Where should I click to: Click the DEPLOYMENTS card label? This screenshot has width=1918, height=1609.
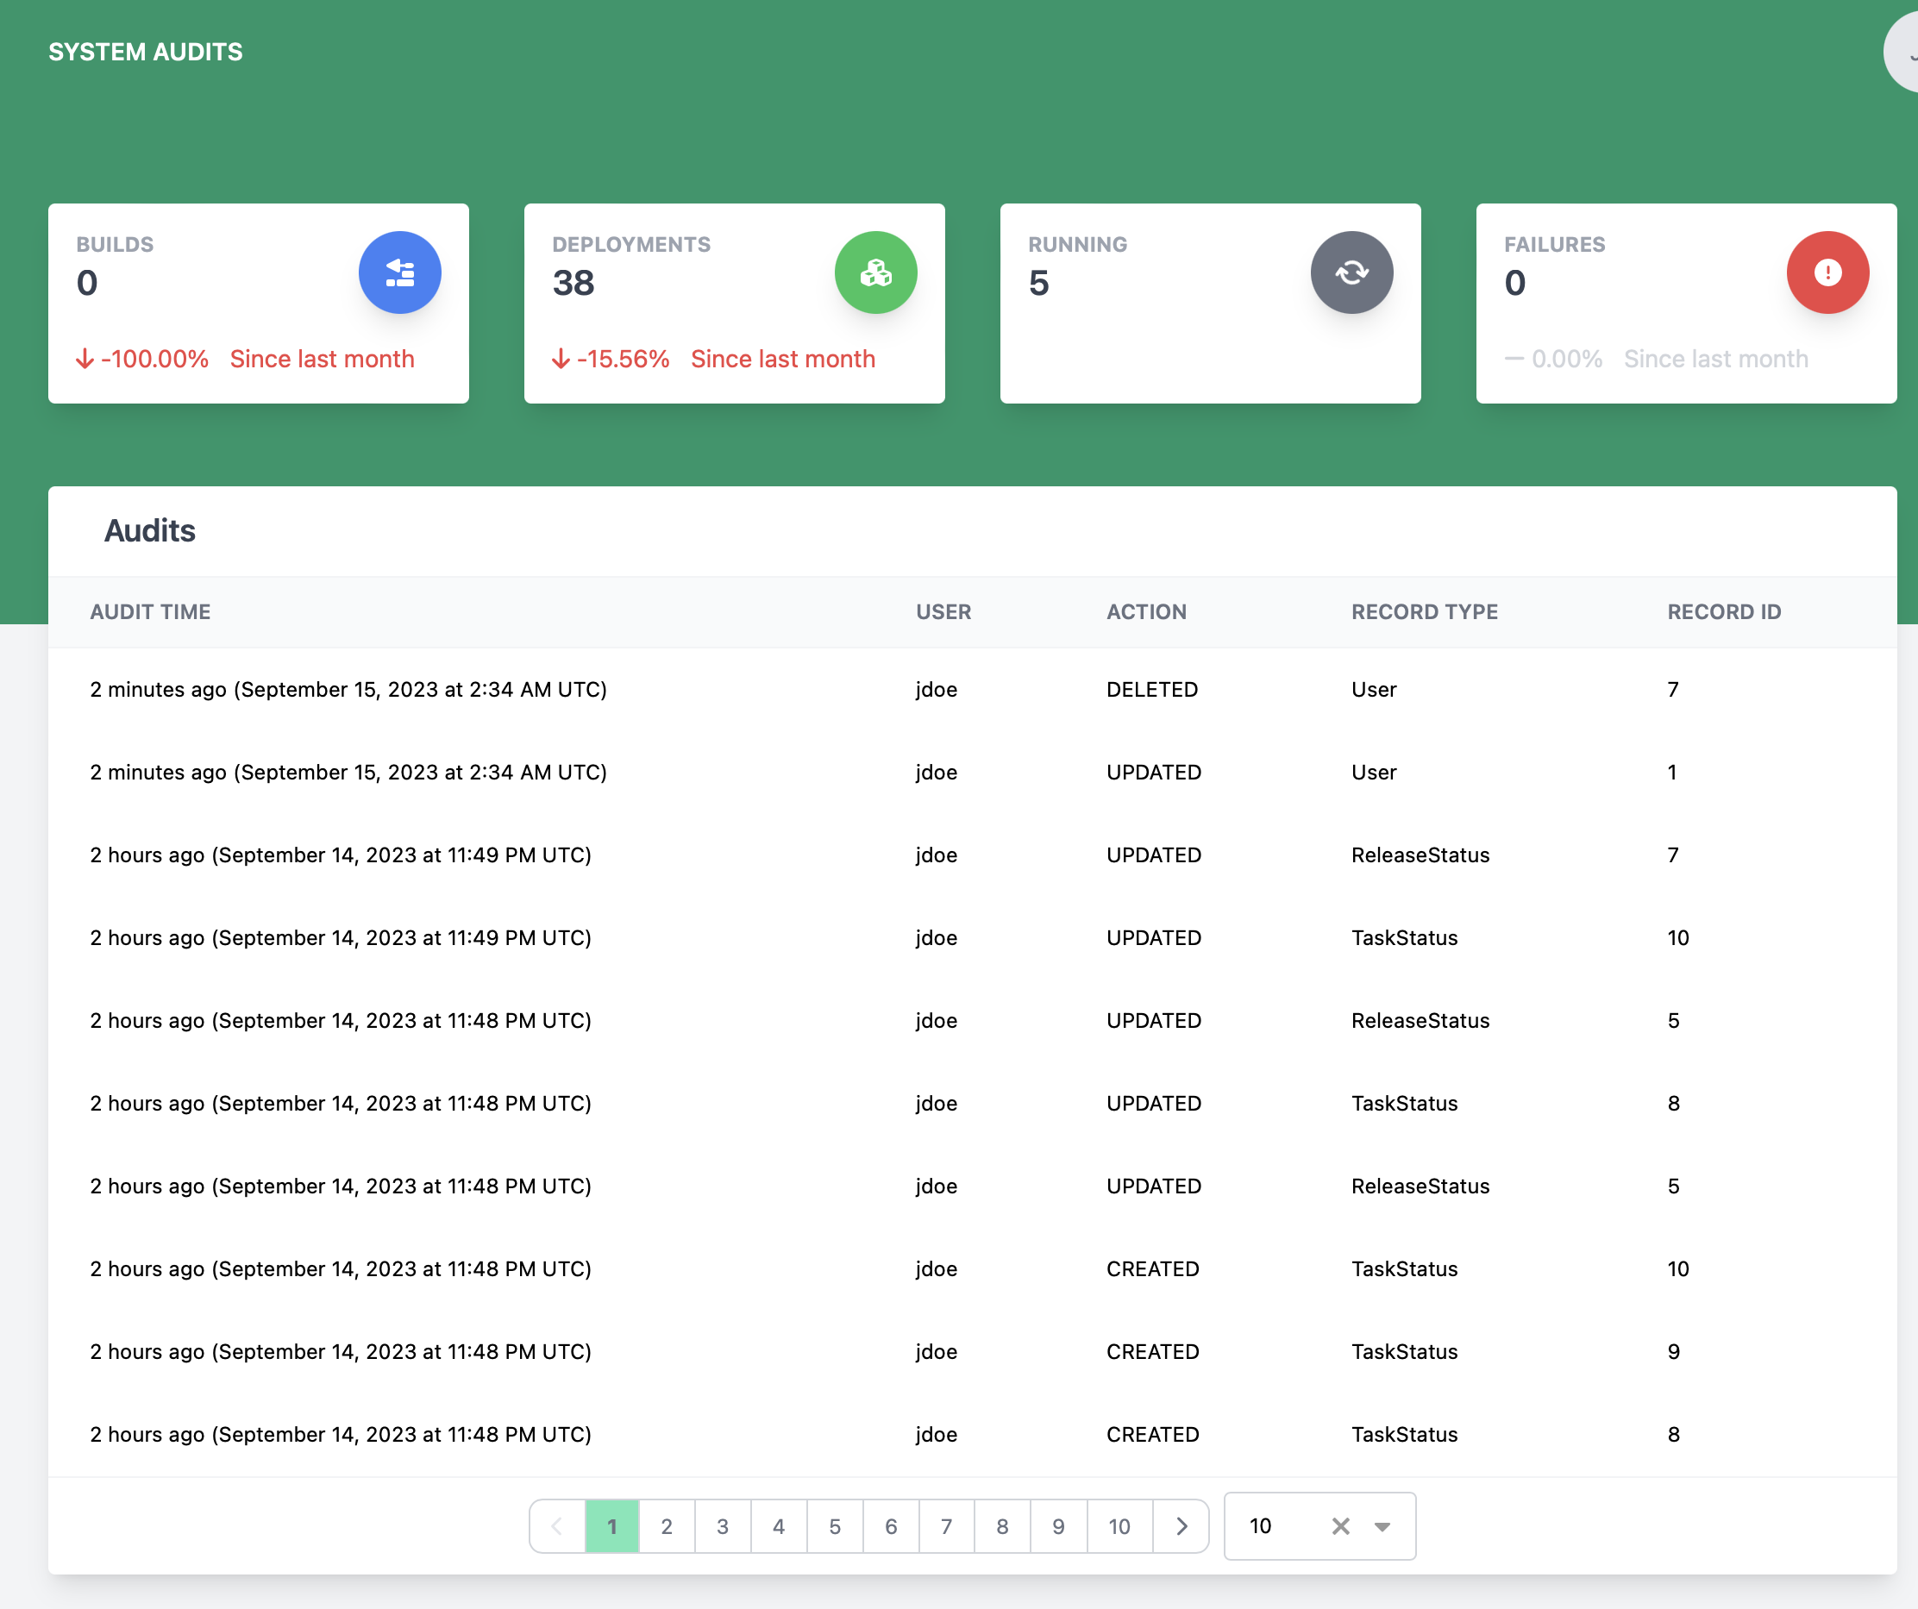coord(631,245)
